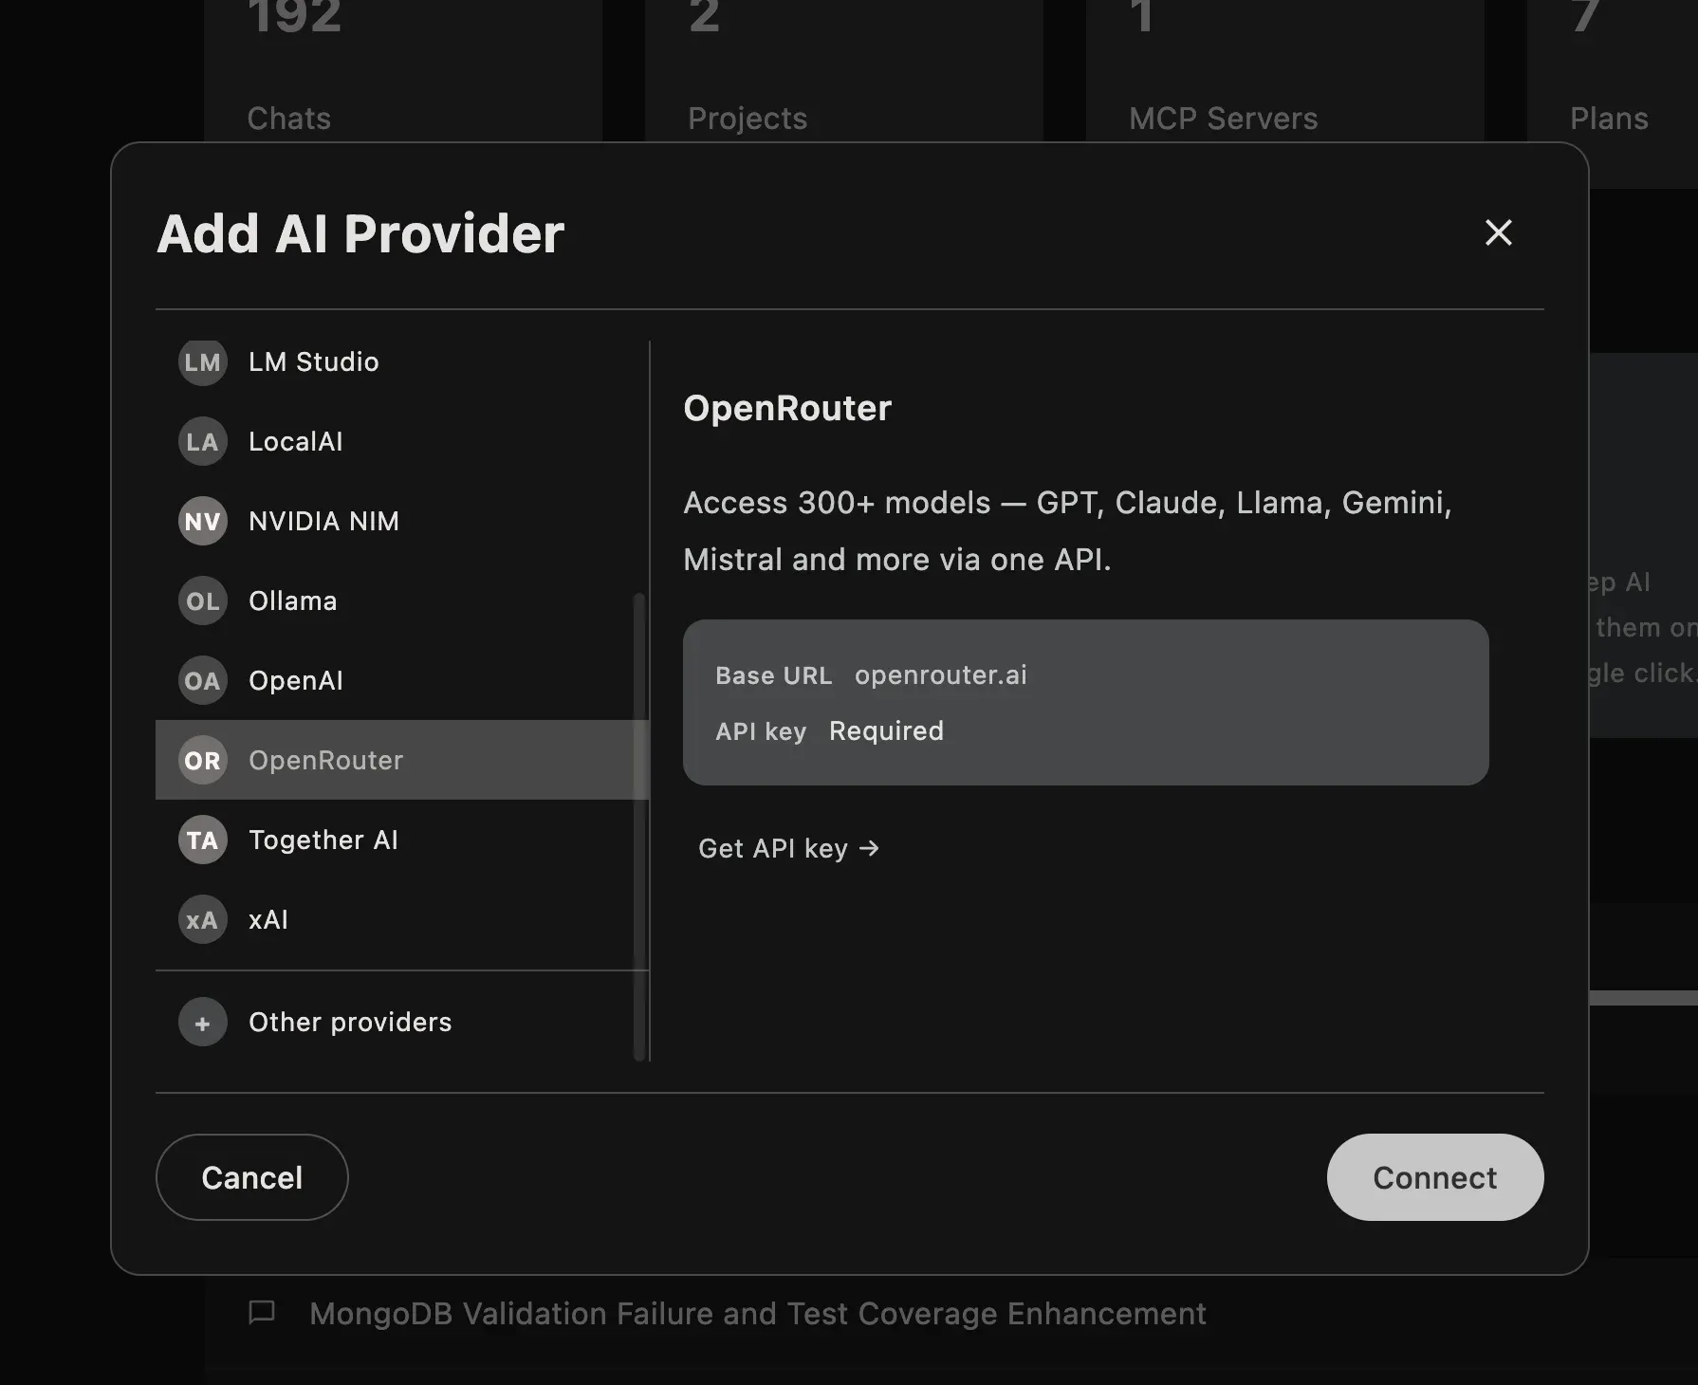Image resolution: width=1698 pixels, height=1385 pixels.
Task: Click the OA avatar icon for OpenAI
Action: point(202,680)
